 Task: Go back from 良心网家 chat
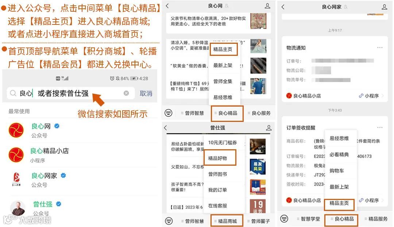[x=283, y=7]
